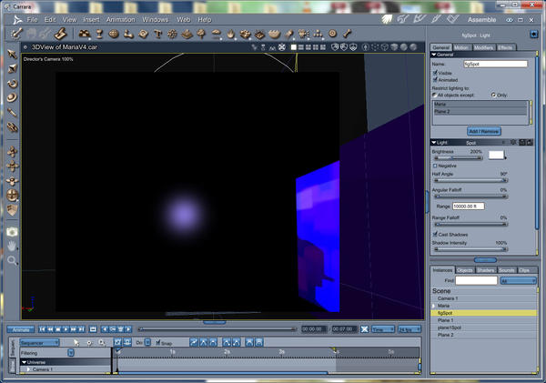This screenshot has width=546, height=383.
Task: Select the Only radio button
Action: coord(493,94)
